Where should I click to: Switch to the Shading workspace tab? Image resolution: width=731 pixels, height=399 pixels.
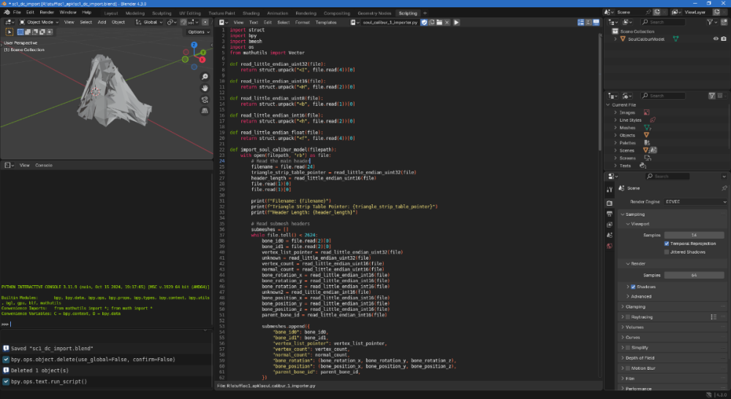[x=251, y=13]
